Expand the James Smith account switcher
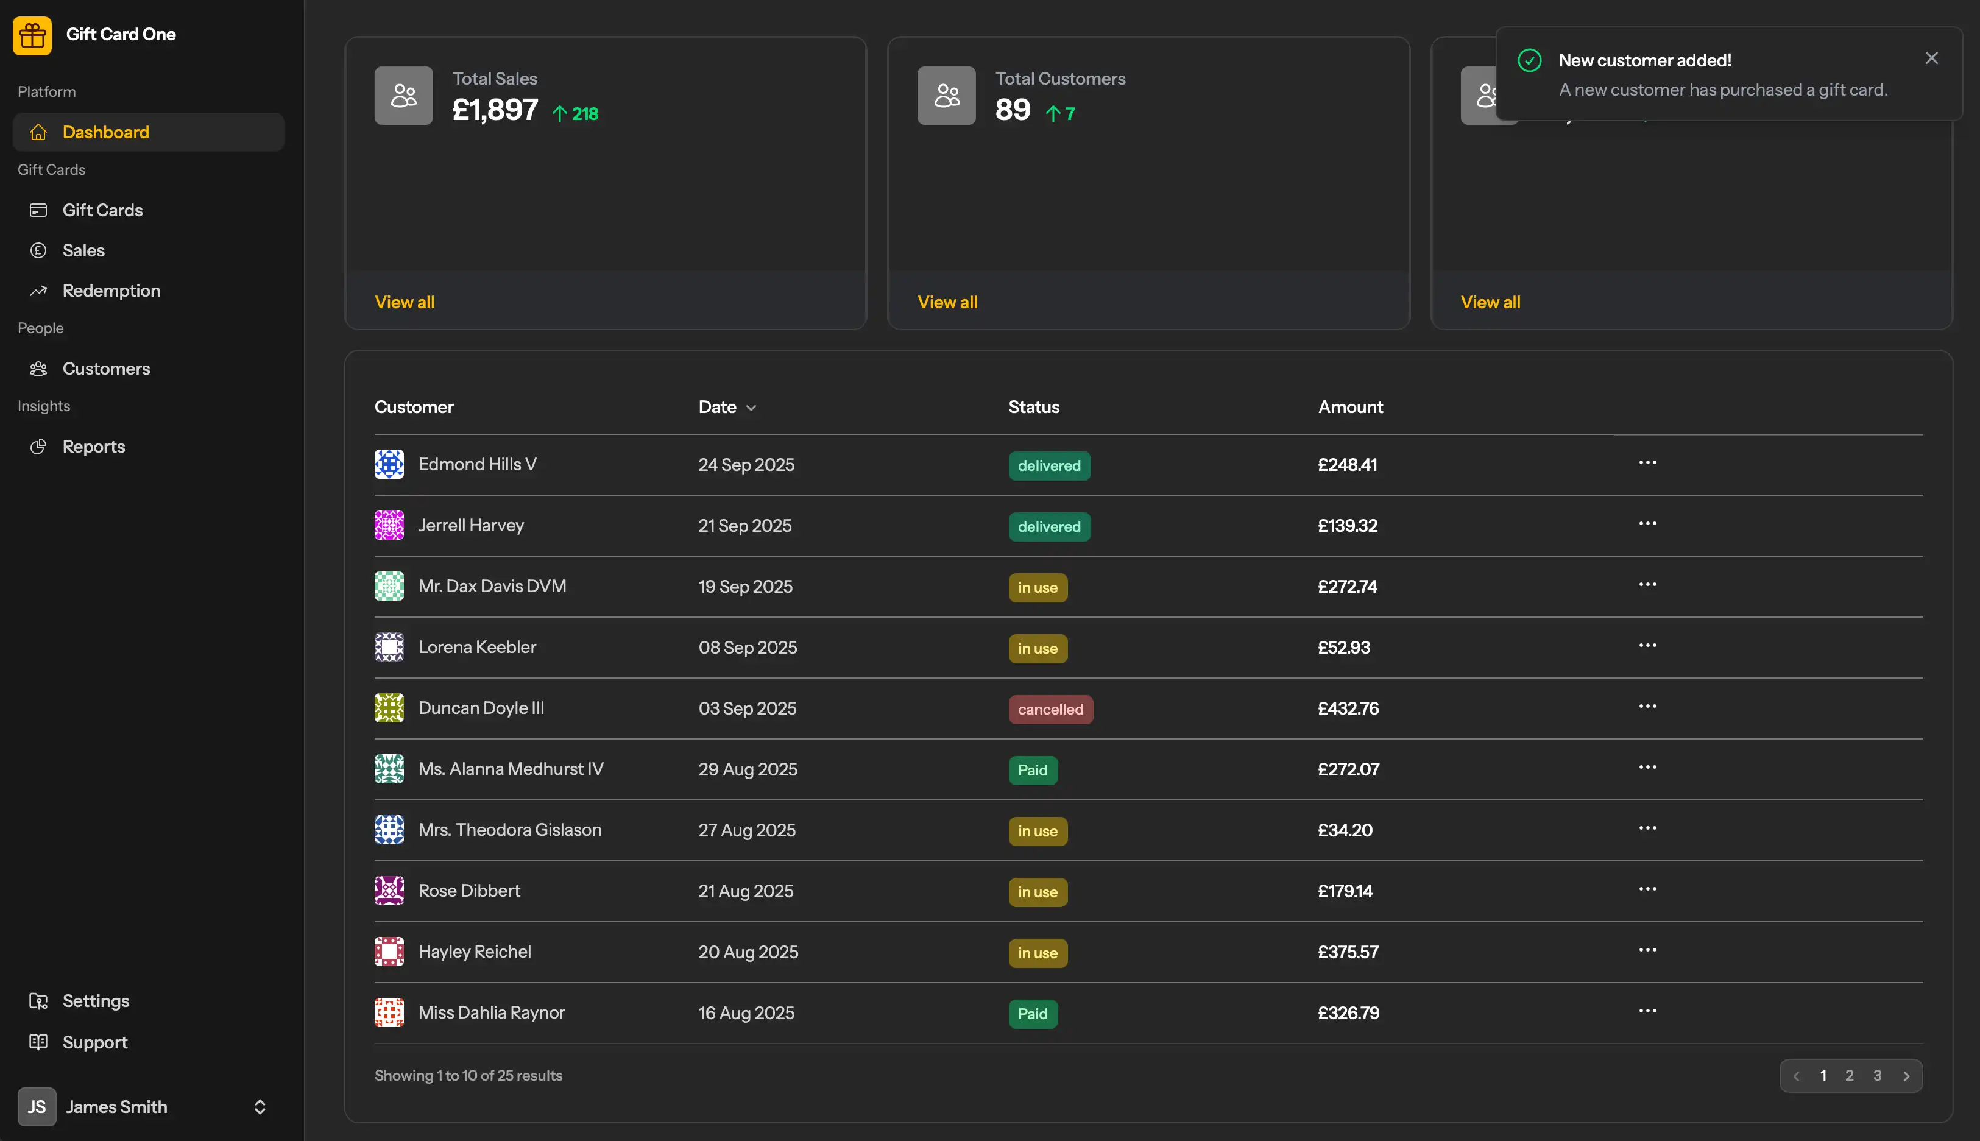1980x1141 pixels. [x=260, y=1106]
